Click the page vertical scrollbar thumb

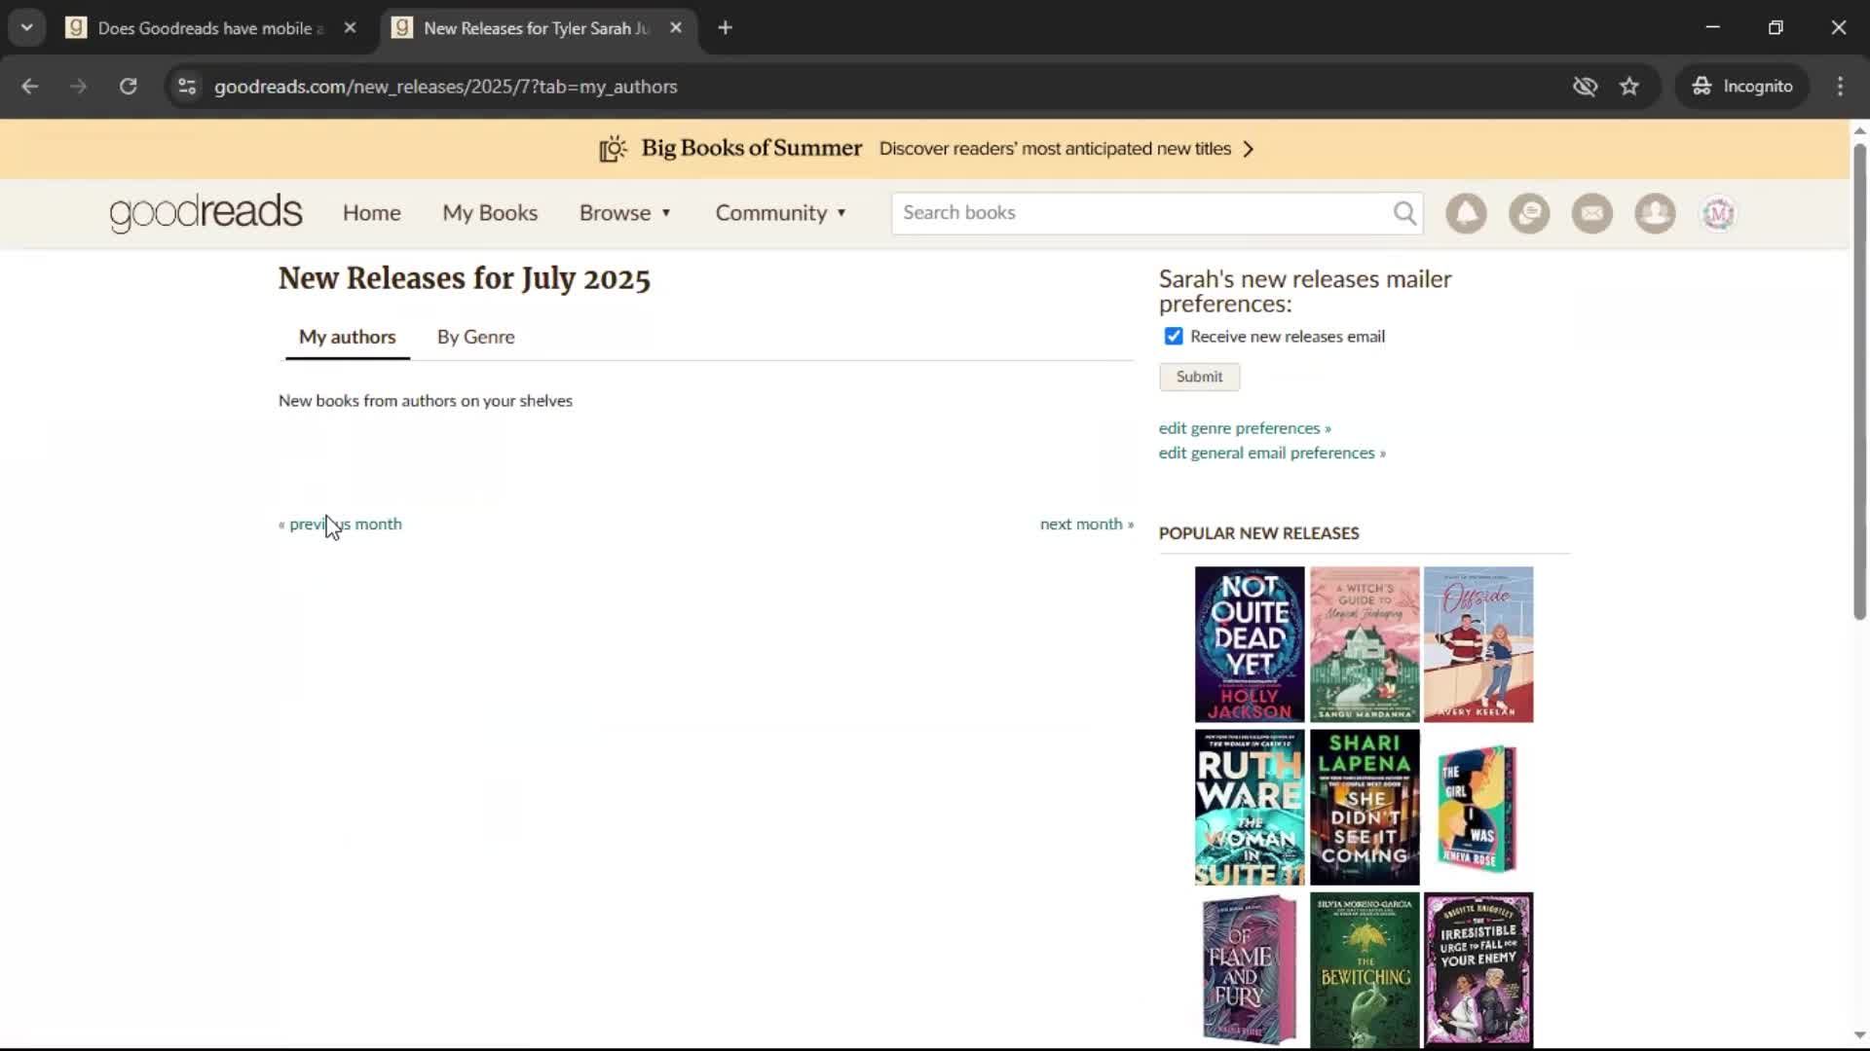[1858, 381]
